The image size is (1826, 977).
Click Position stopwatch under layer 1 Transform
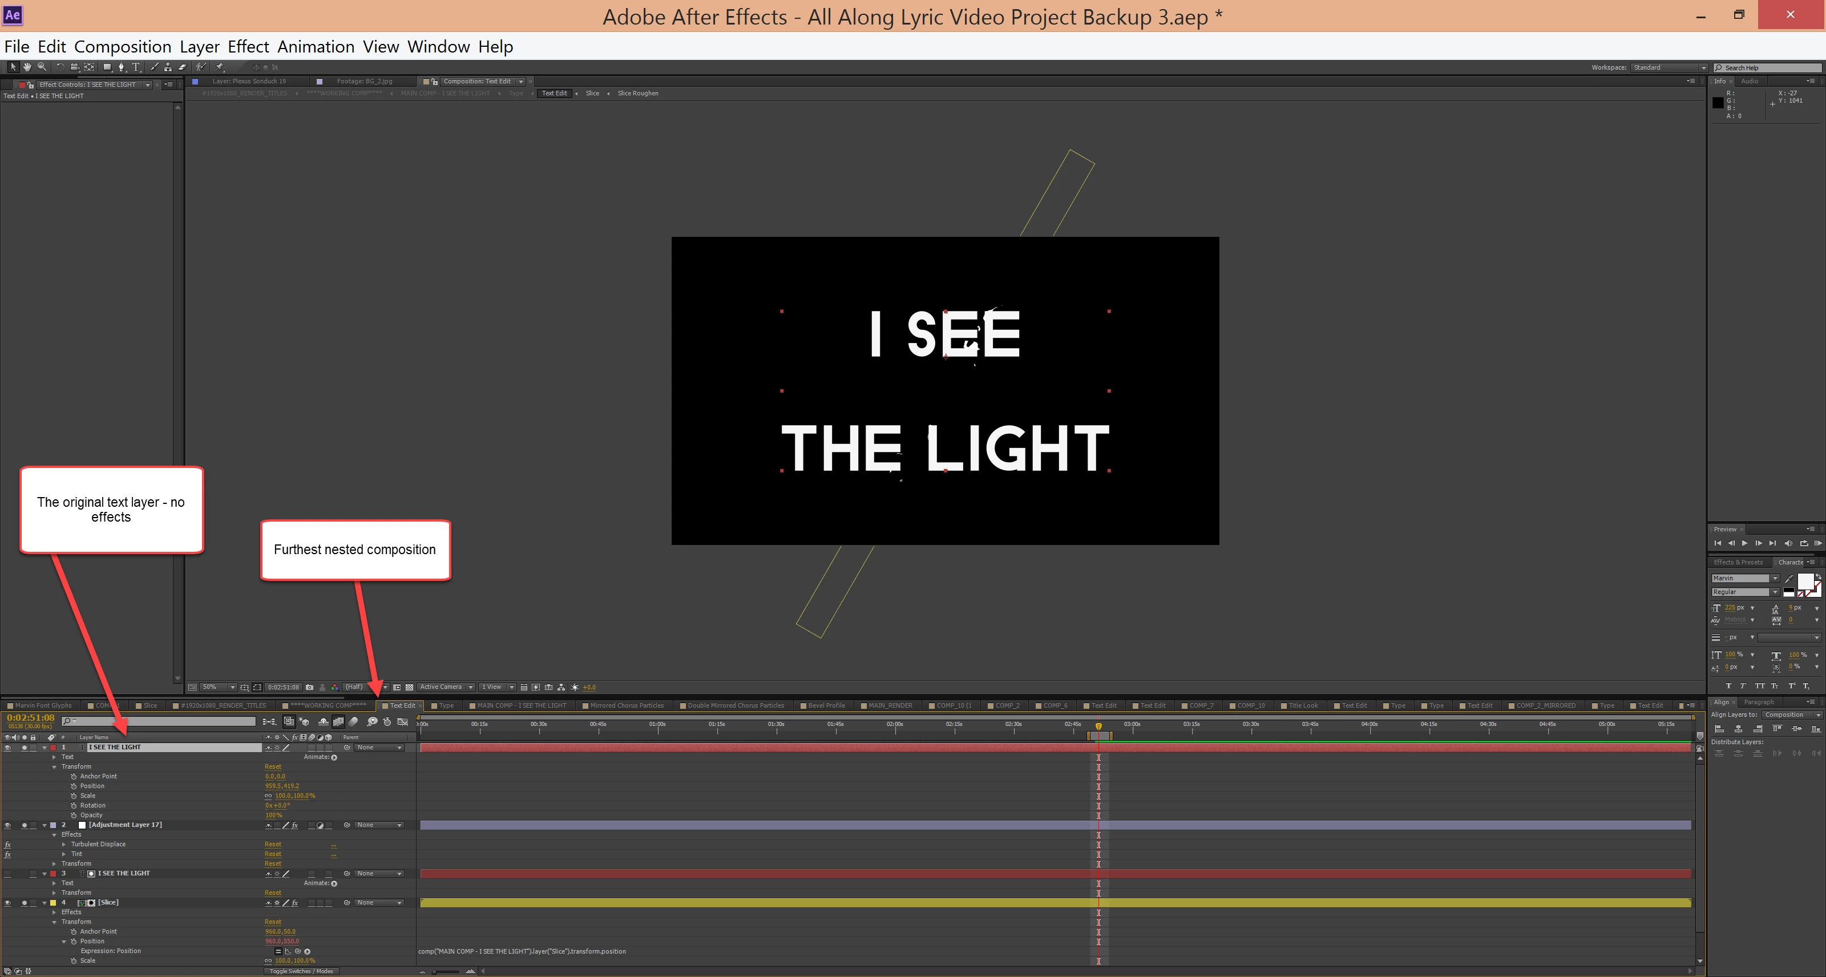tap(74, 786)
